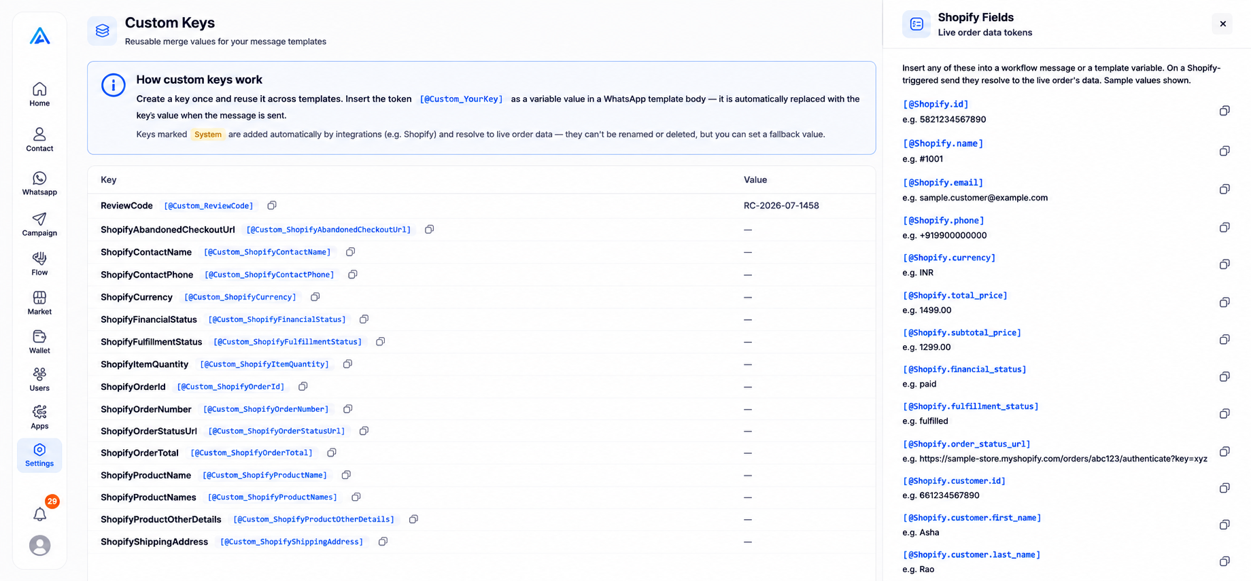Copy the ShopifyItemQuantity token
The width and height of the screenshot is (1251, 581).
click(348, 364)
